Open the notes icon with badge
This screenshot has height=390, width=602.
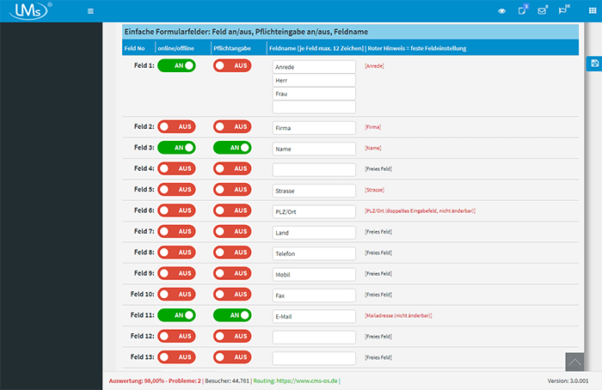(x=522, y=11)
